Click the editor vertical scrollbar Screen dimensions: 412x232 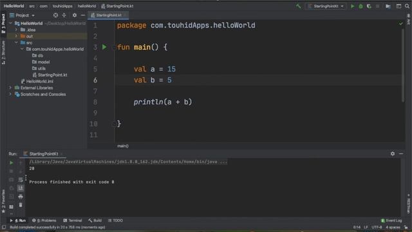click(x=403, y=65)
